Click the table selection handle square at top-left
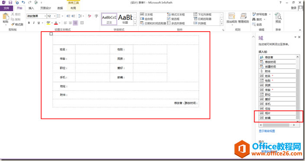This screenshot has height=161, width=305. (x=51, y=34)
